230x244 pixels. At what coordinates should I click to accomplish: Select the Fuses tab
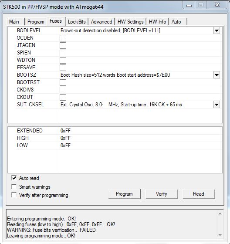[56, 21]
